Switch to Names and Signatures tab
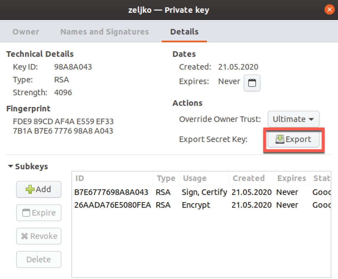Screen dimensions: 338x279 105,32
